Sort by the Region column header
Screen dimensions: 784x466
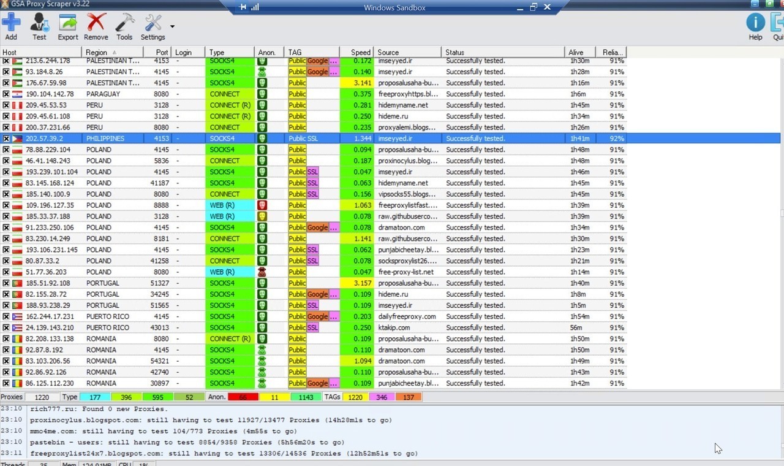(113, 52)
